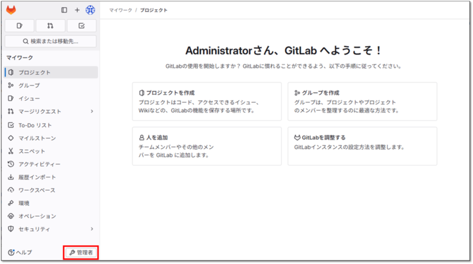The height and width of the screenshot is (264, 473).
Task: Click the プロジェクト breadcrumb
Action: [154, 10]
